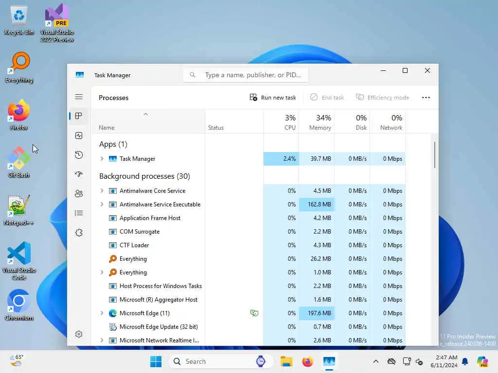Select Microsoft Edge Update (32 bit) process
Viewport: 498px width, 373px height.
click(x=159, y=327)
